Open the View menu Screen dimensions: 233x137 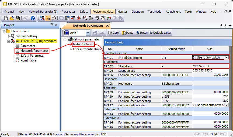pyautogui.click(x=21, y=12)
